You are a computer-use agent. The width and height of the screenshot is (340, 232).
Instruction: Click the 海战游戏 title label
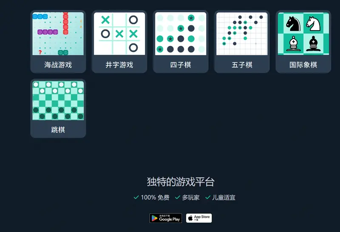pos(58,65)
